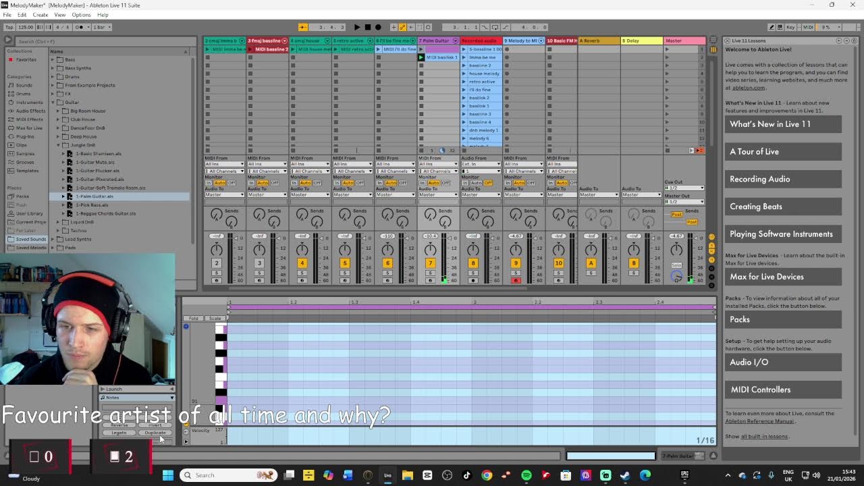Toggle return track B activator
Viewport: 864px width, 486px height.
pyautogui.click(x=633, y=263)
